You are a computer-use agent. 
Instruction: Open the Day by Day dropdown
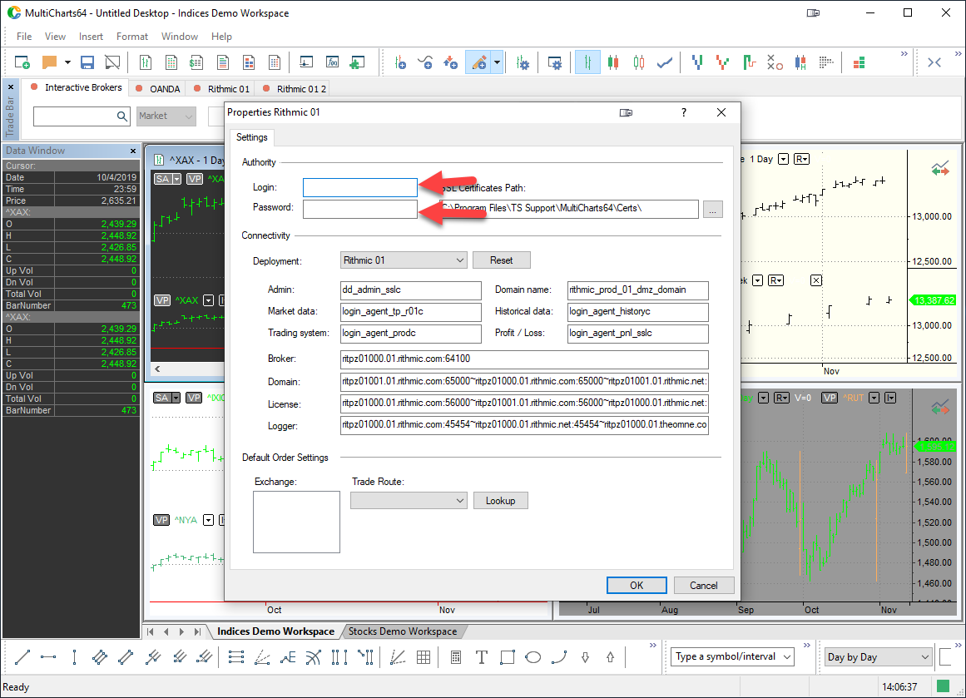[x=878, y=657]
